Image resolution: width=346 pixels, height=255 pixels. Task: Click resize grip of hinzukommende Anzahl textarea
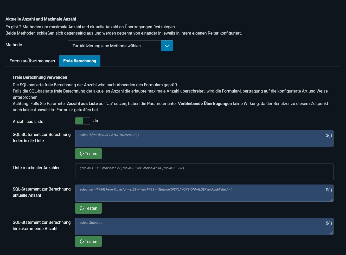pyautogui.click(x=331, y=233)
